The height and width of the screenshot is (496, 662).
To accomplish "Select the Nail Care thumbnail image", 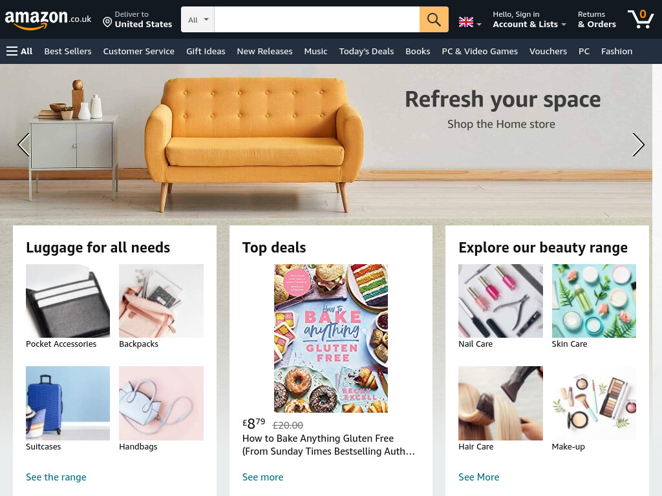I will pyautogui.click(x=500, y=301).
